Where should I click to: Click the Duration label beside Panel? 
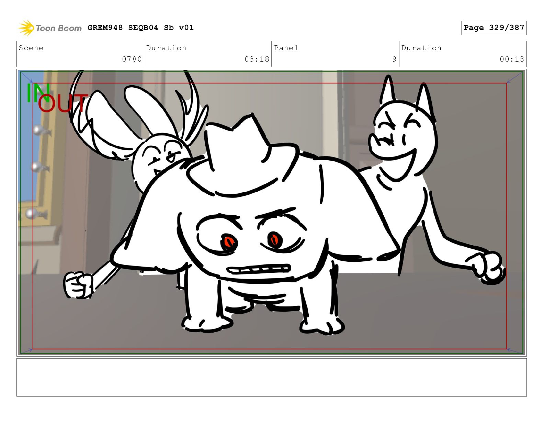click(x=421, y=48)
